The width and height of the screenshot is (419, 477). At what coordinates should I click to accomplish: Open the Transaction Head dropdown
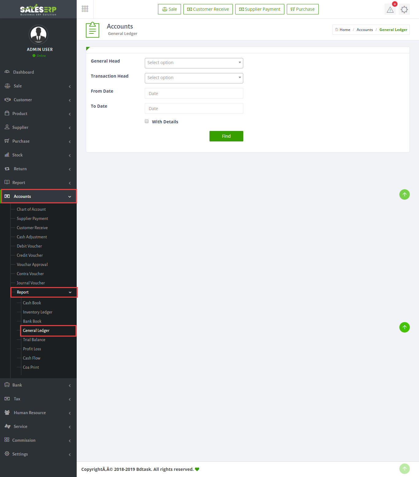(194, 78)
